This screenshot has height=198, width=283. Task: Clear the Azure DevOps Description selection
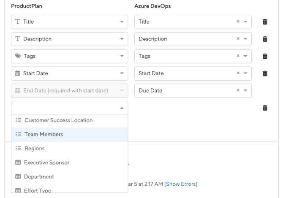point(238,39)
